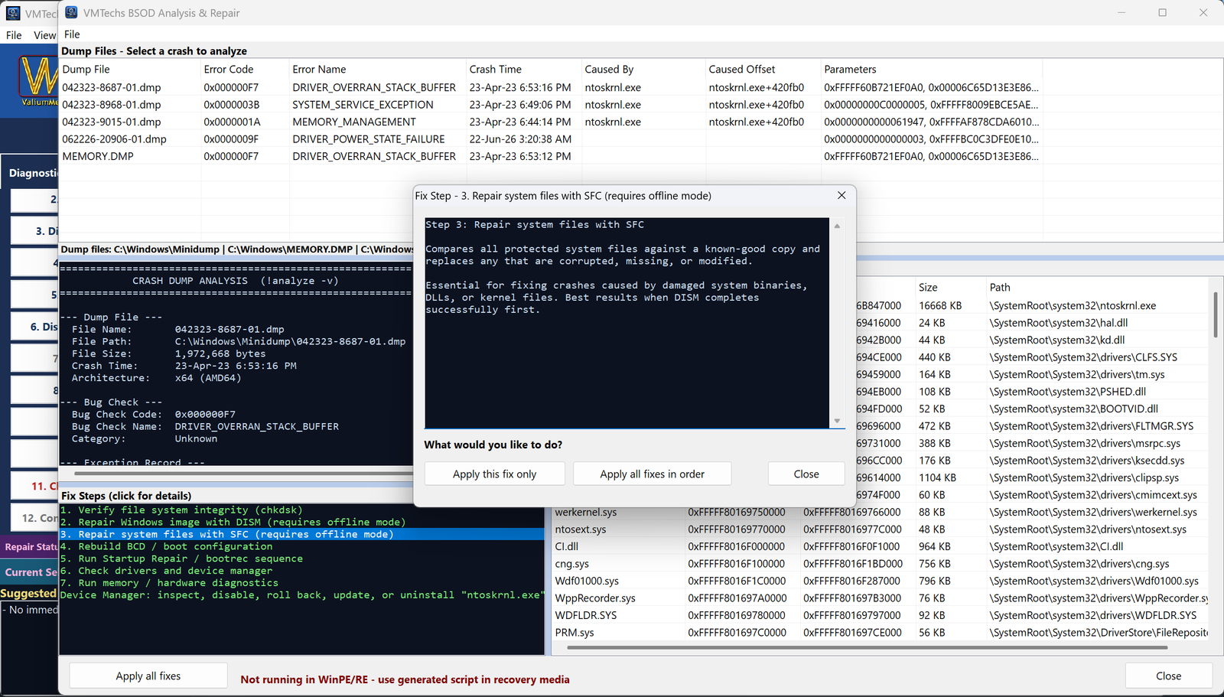Image resolution: width=1224 pixels, height=697 pixels.
Task: Select ntosext.sys driver row
Action: tap(880, 529)
